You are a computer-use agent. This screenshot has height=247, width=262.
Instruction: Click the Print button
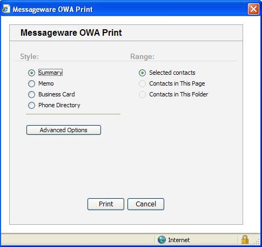tap(106, 204)
